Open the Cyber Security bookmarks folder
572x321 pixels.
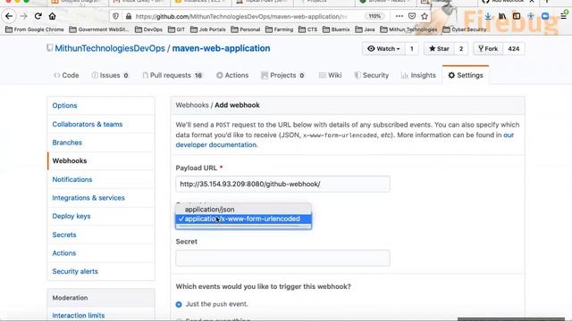click(465, 29)
